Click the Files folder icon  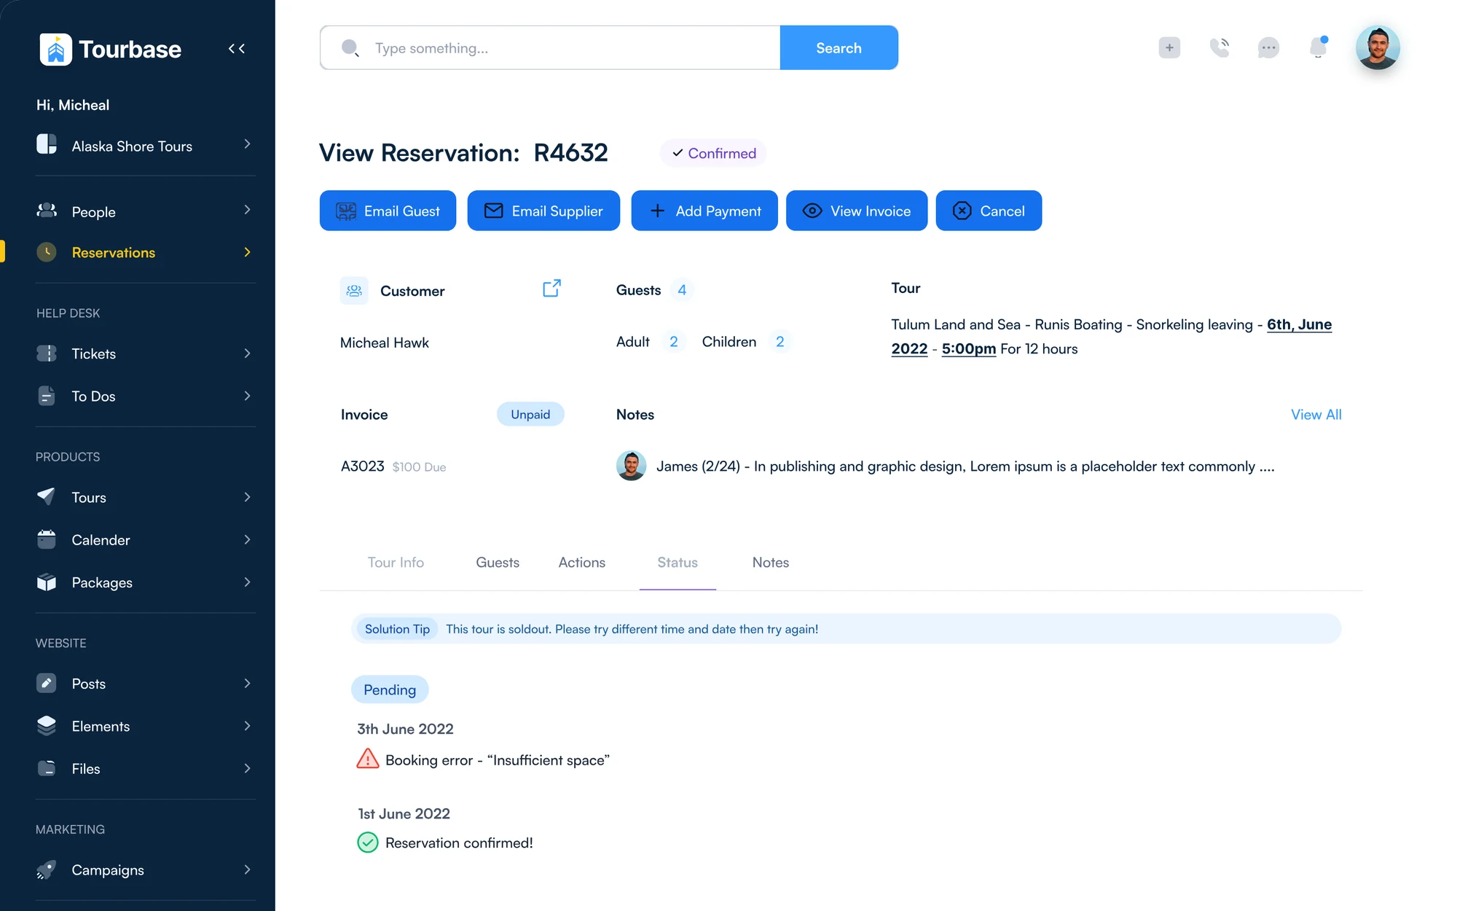pos(47,768)
